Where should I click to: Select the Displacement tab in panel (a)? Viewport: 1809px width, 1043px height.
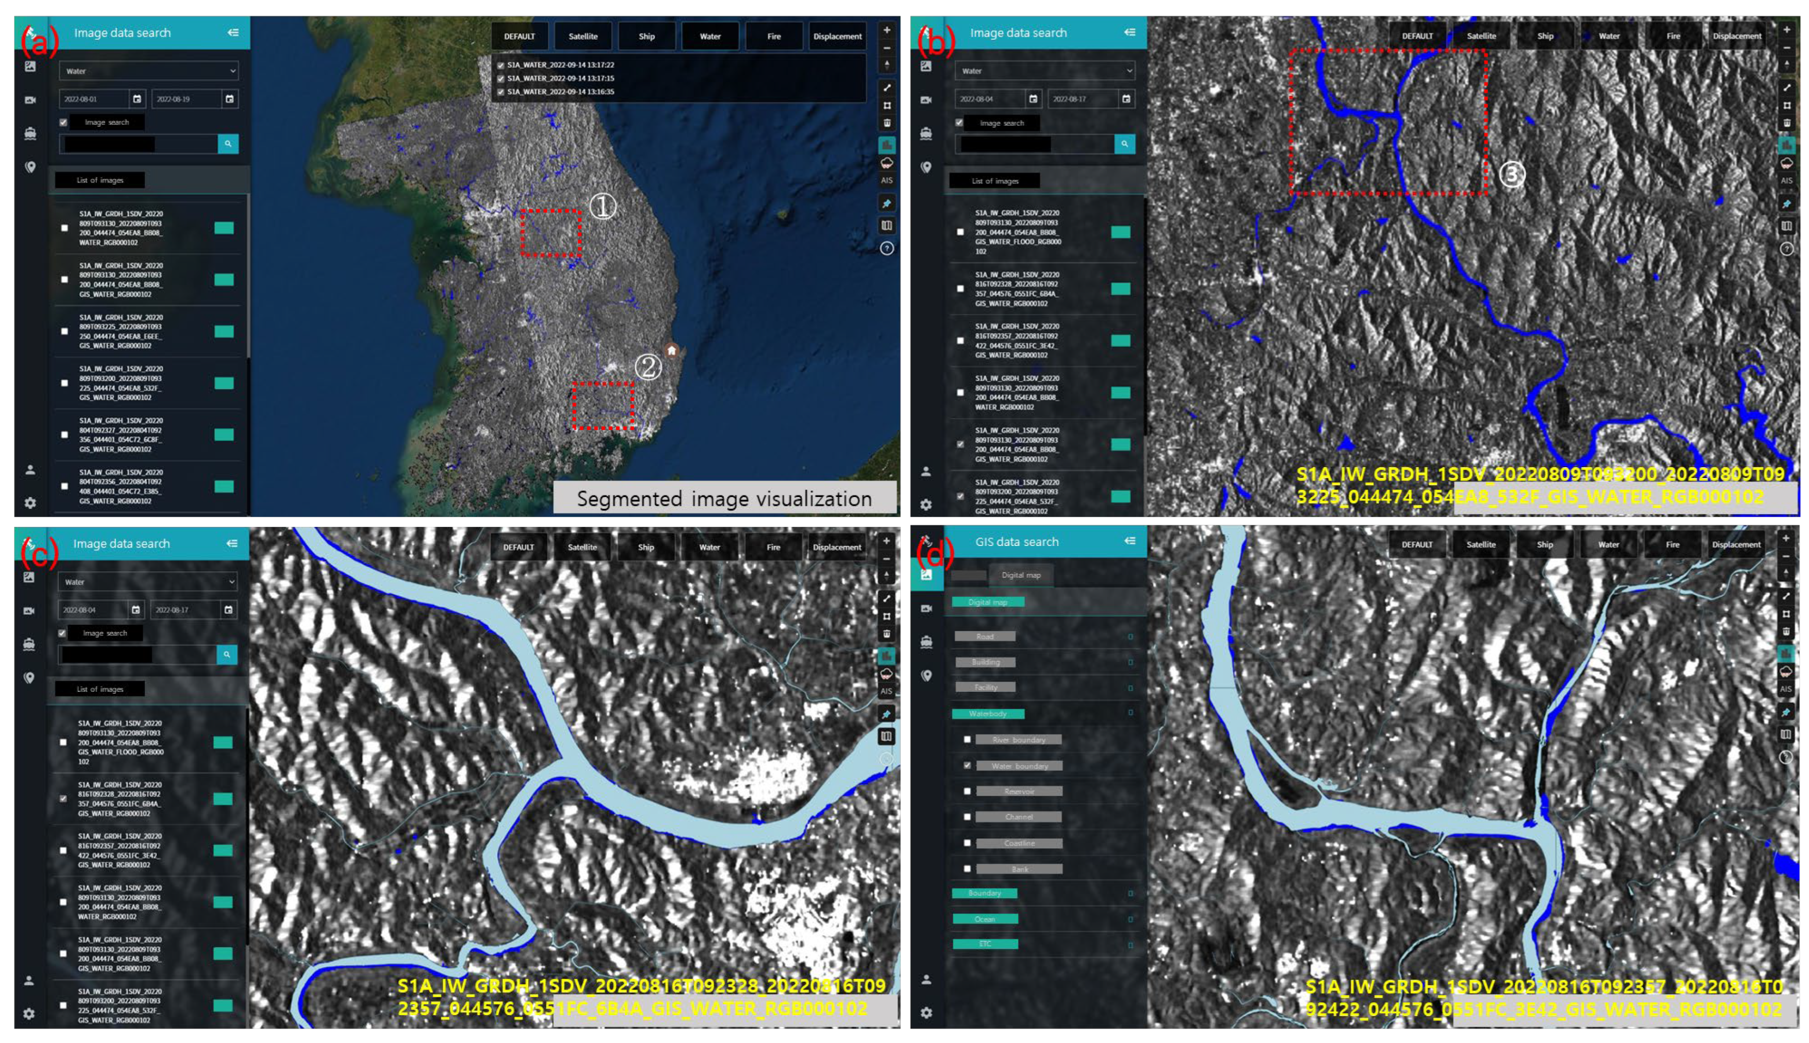pos(837,37)
